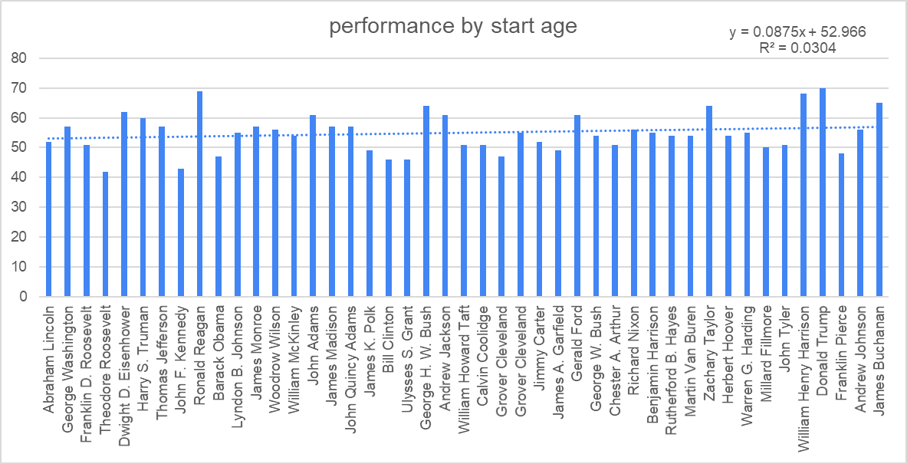Click the R² = 0.0304 text
The image size is (907, 464).
[796, 48]
